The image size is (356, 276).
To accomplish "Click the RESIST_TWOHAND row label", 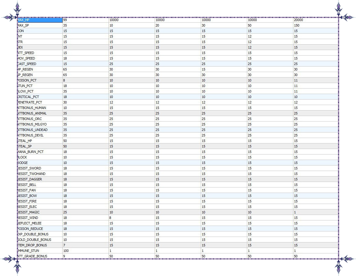I will (x=31, y=174).
